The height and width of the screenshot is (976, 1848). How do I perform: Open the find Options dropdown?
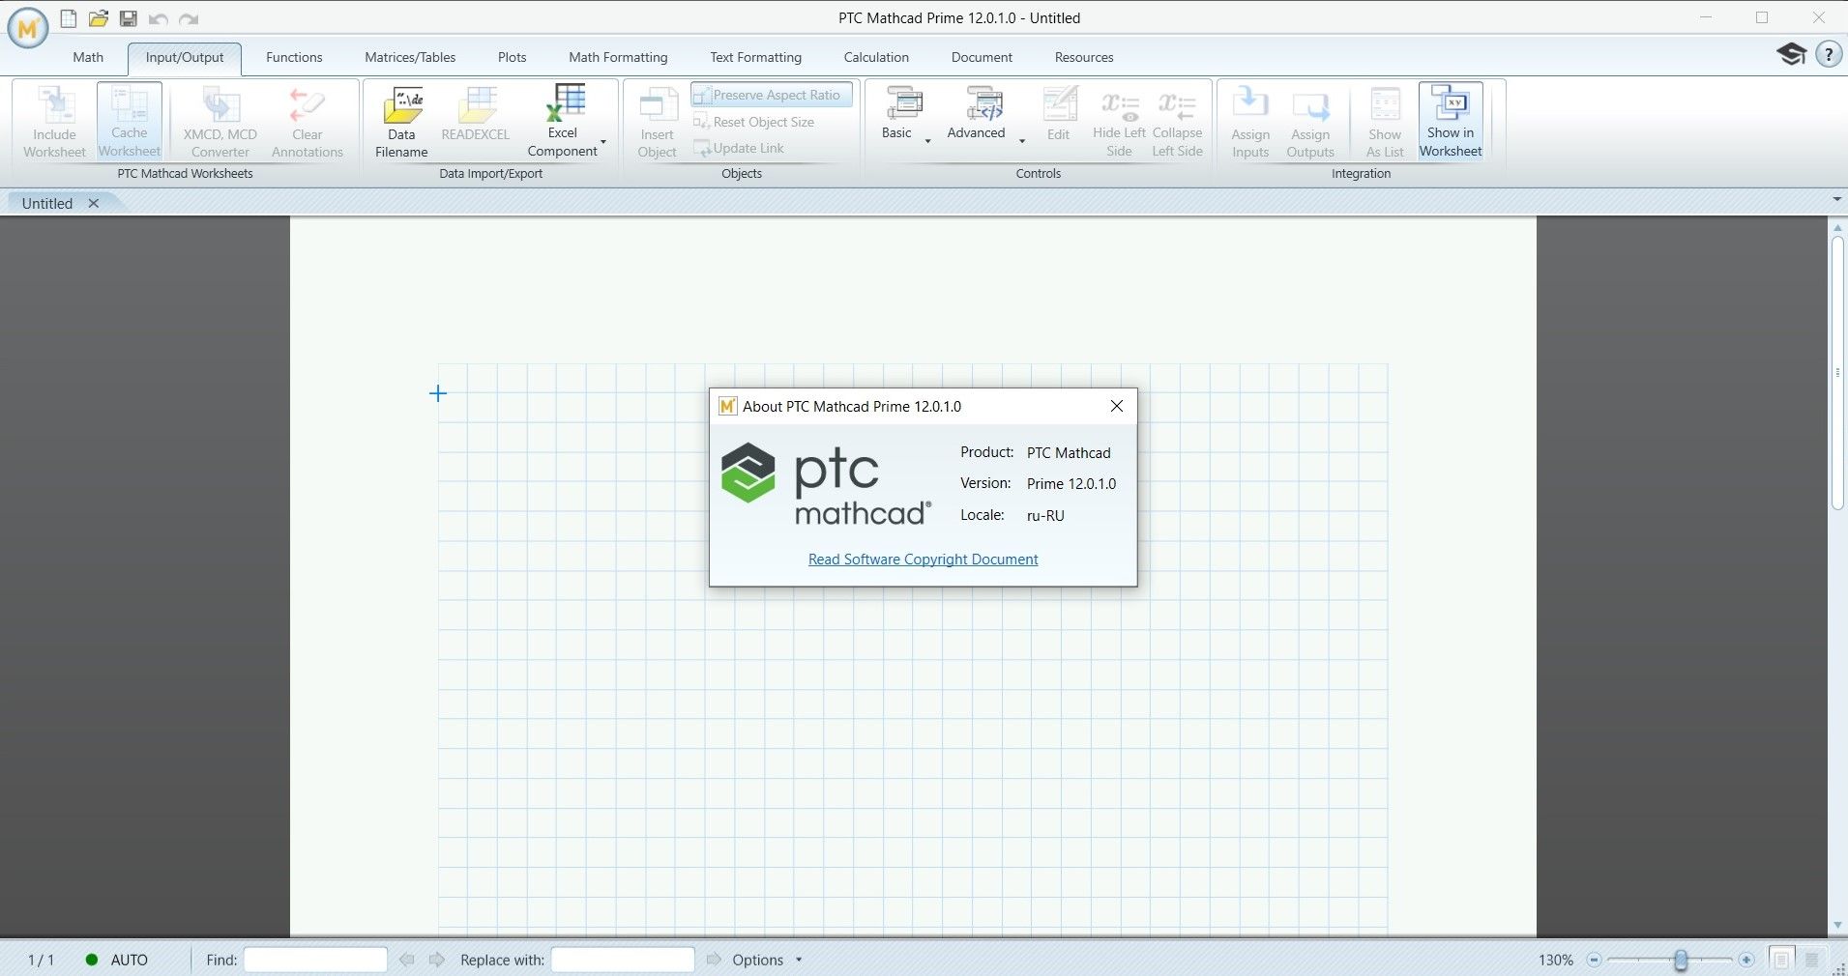pos(767,960)
